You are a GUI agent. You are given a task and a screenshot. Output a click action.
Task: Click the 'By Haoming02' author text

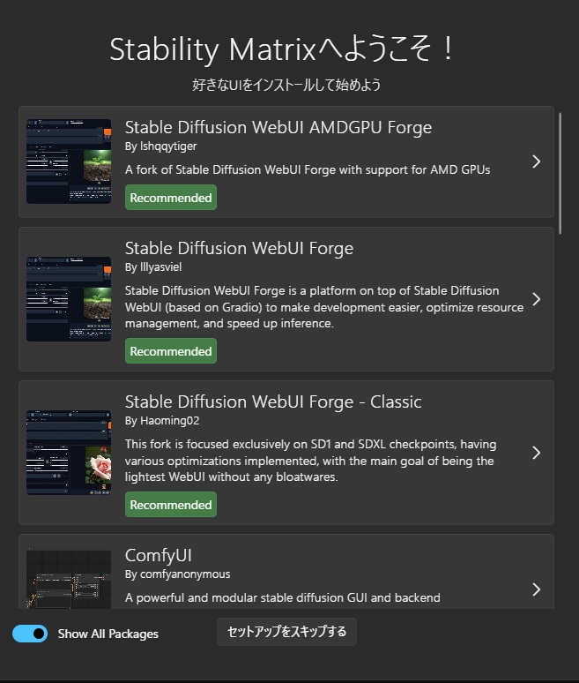162,421
